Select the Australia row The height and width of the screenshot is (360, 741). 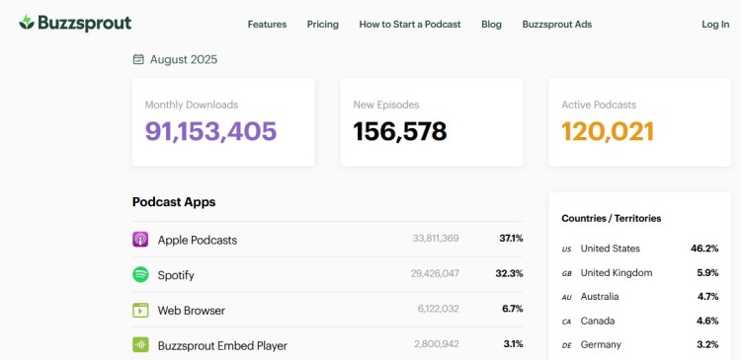(x=640, y=296)
